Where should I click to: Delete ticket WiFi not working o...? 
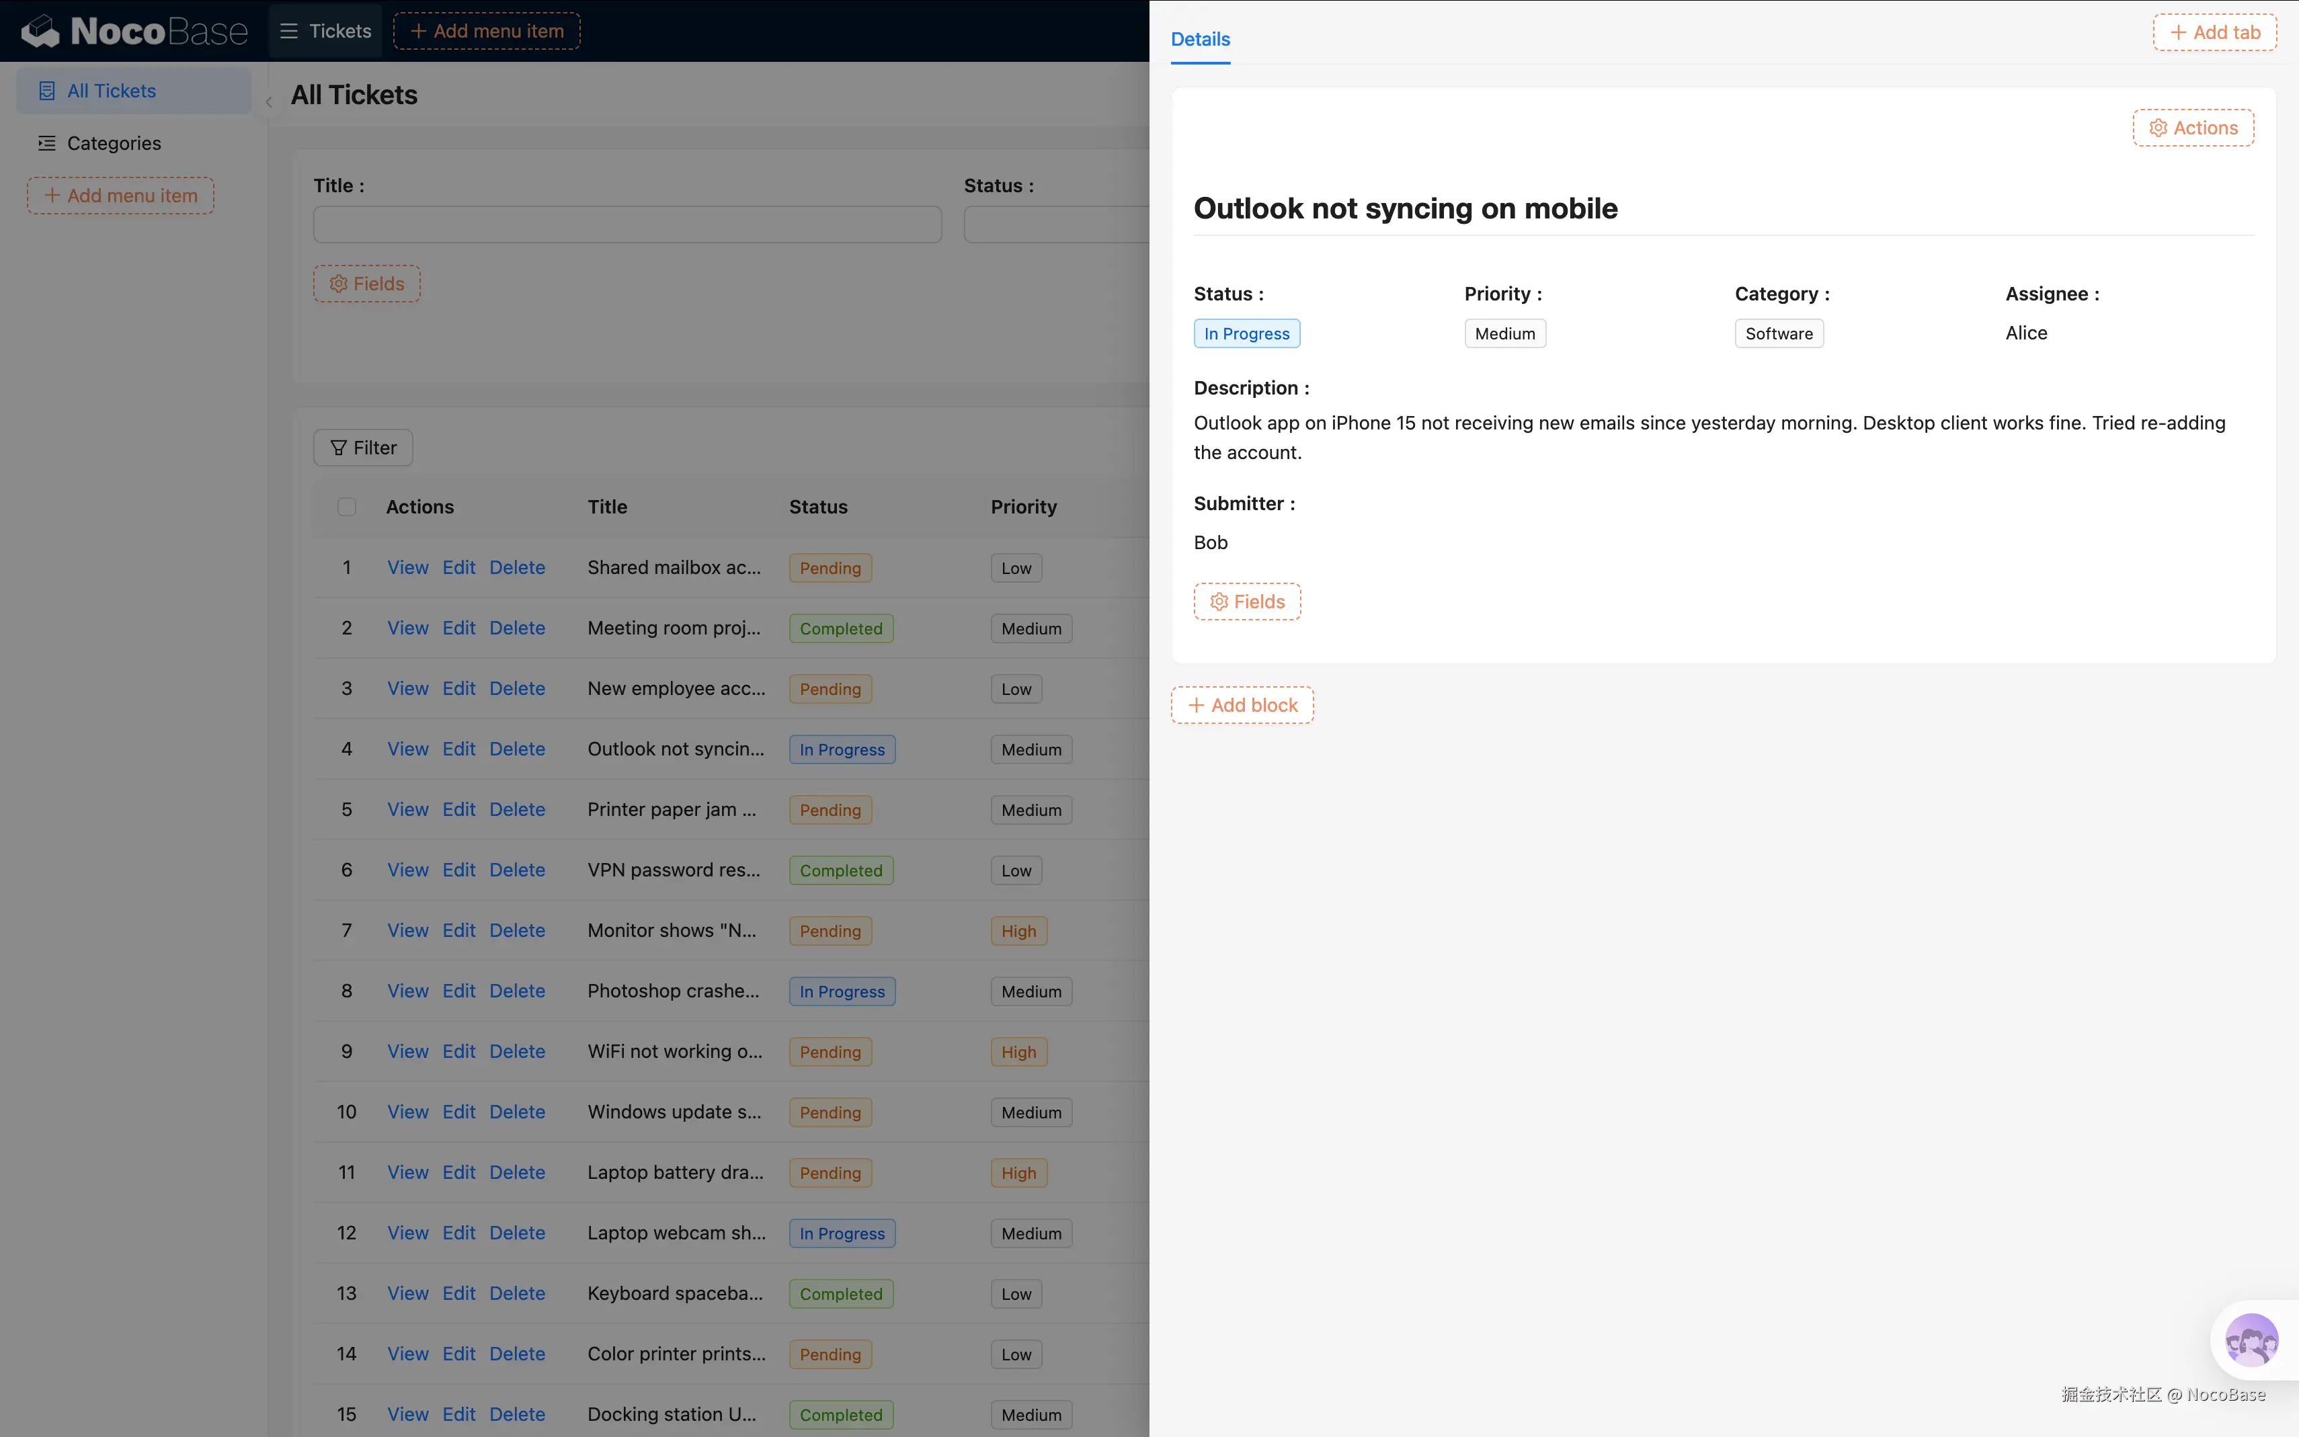[x=517, y=1052]
